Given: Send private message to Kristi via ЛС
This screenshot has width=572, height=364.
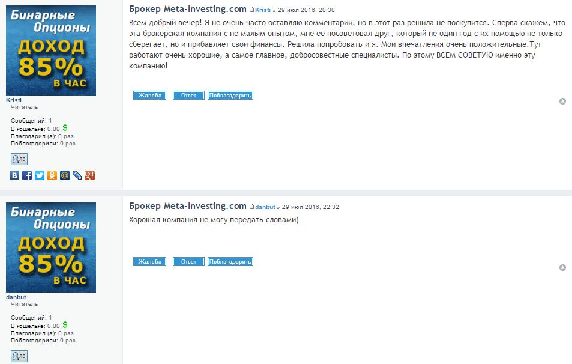Looking at the screenshot, I should click(19, 159).
